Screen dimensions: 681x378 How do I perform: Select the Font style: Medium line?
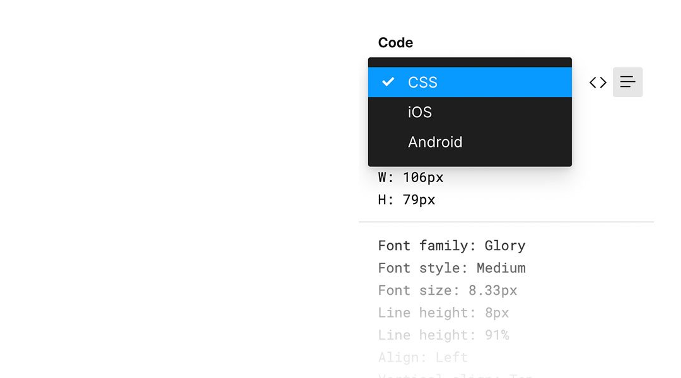point(451,268)
